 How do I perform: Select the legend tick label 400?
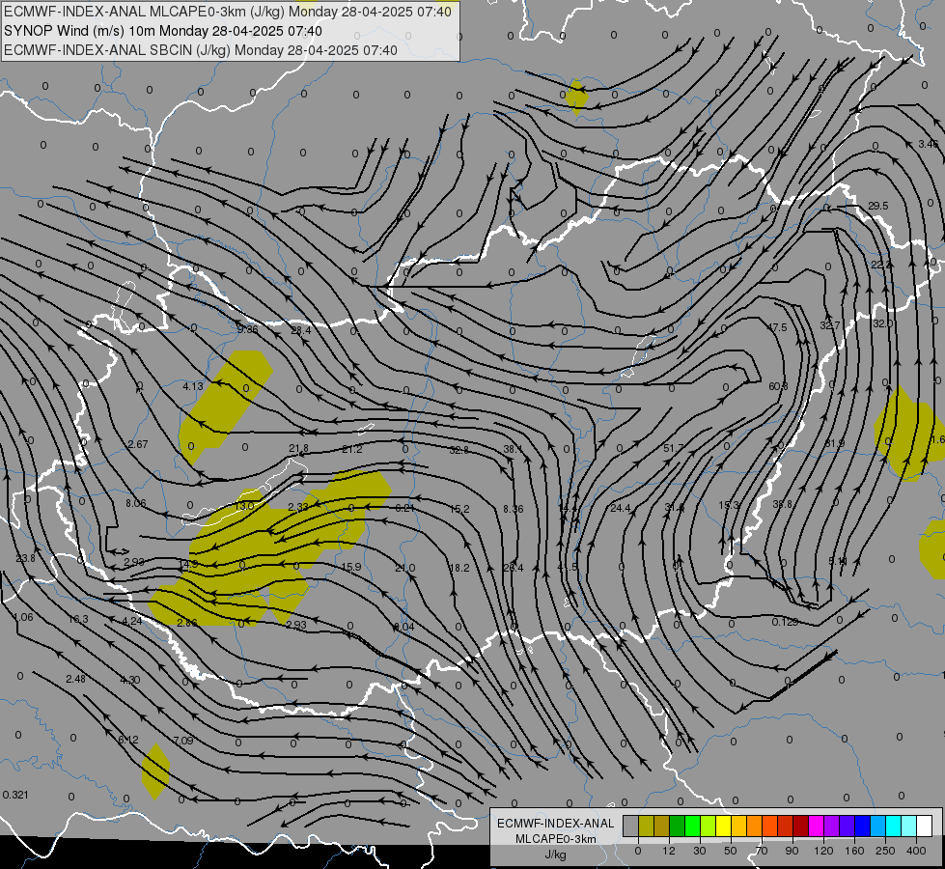pos(916,851)
